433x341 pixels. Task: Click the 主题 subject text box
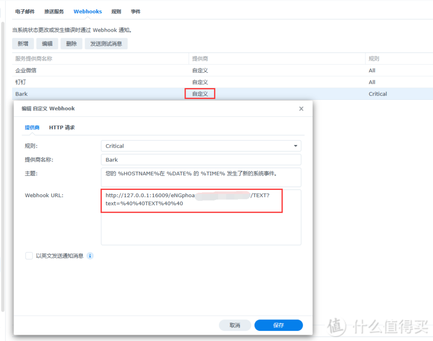(x=201, y=177)
